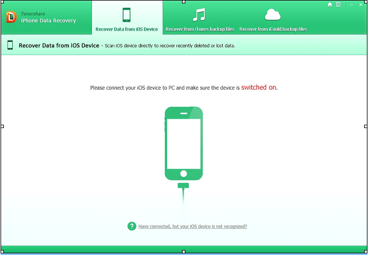368x255 pixels.
Task: Click small phone icon beside section heading
Action: (10, 45)
